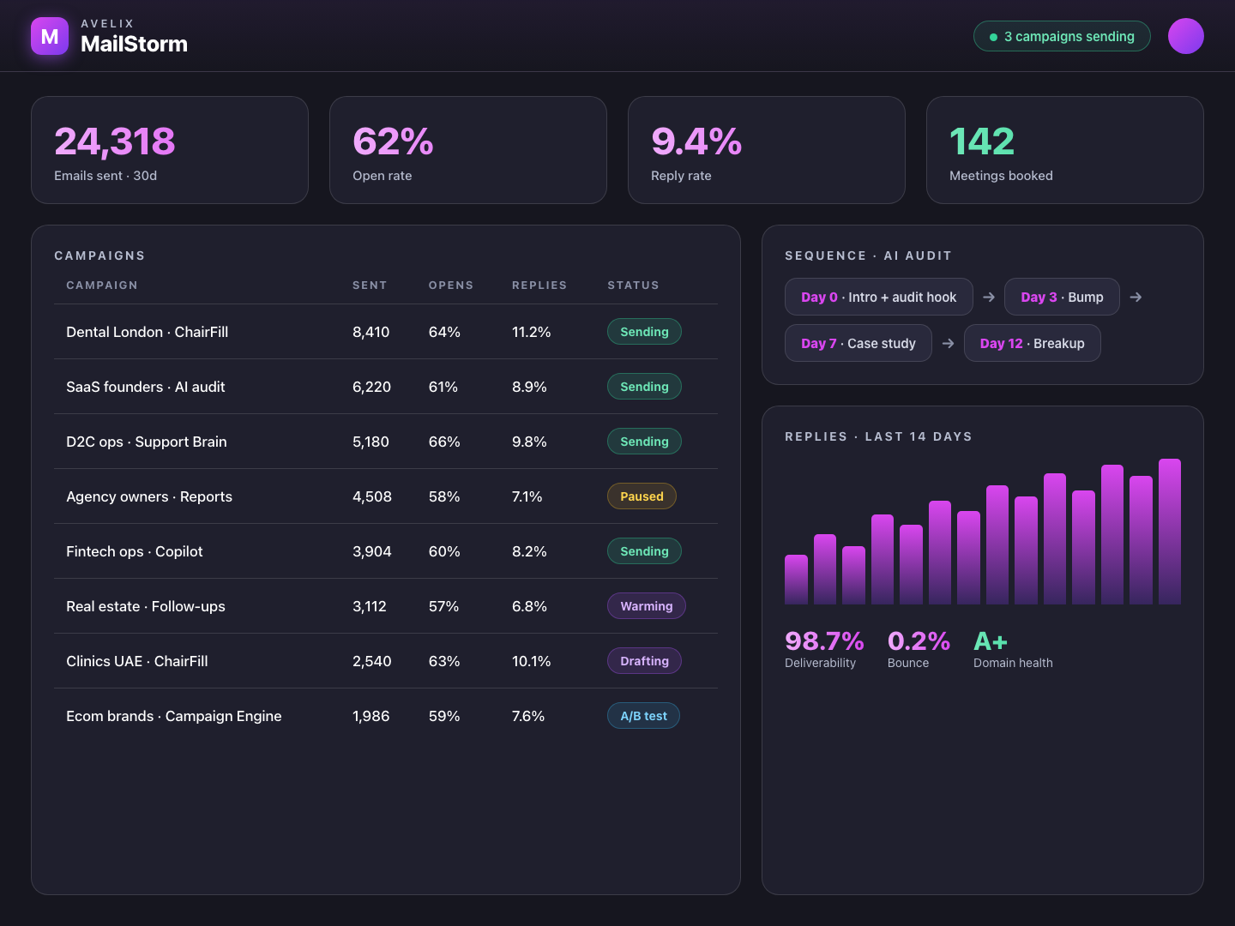
Task: Sort by the OPENS column header
Action: click(x=451, y=286)
